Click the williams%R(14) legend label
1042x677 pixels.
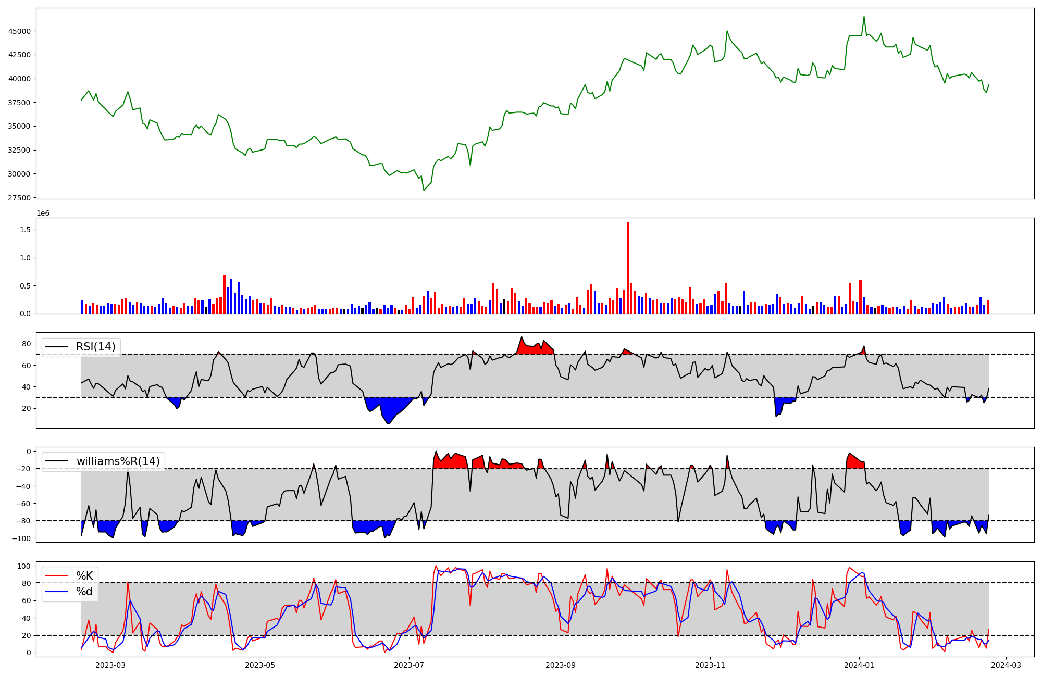tap(118, 461)
